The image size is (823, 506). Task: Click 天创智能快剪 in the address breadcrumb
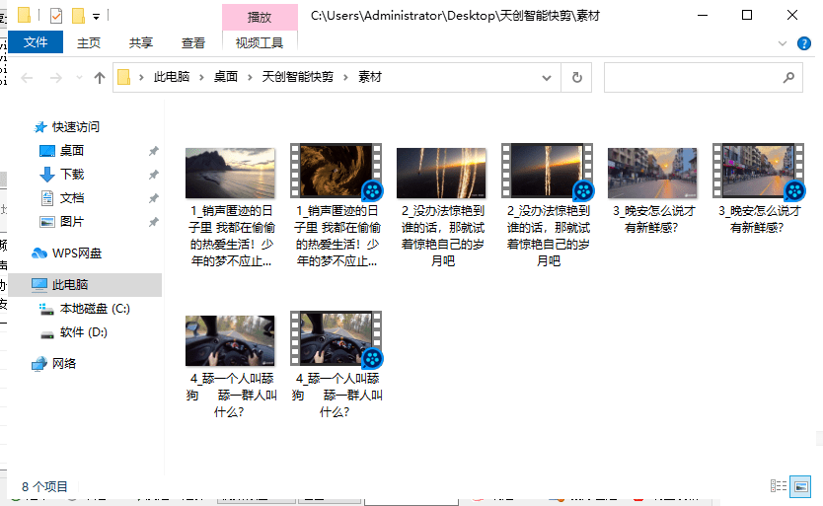click(x=298, y=77)
